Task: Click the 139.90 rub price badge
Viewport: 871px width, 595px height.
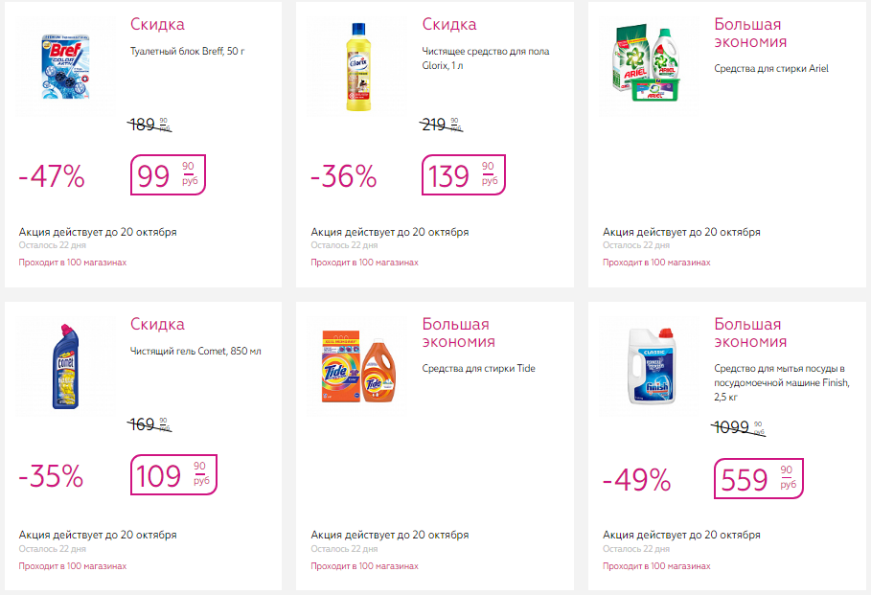Action: 463,175
